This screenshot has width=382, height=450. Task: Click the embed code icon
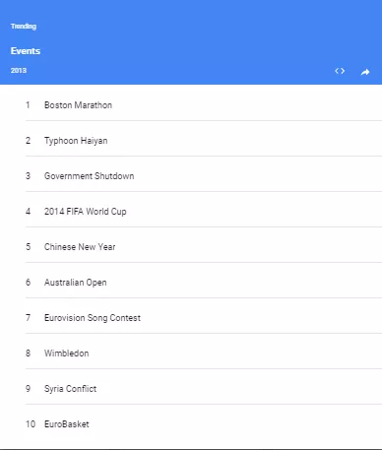[x=340, y=71]
